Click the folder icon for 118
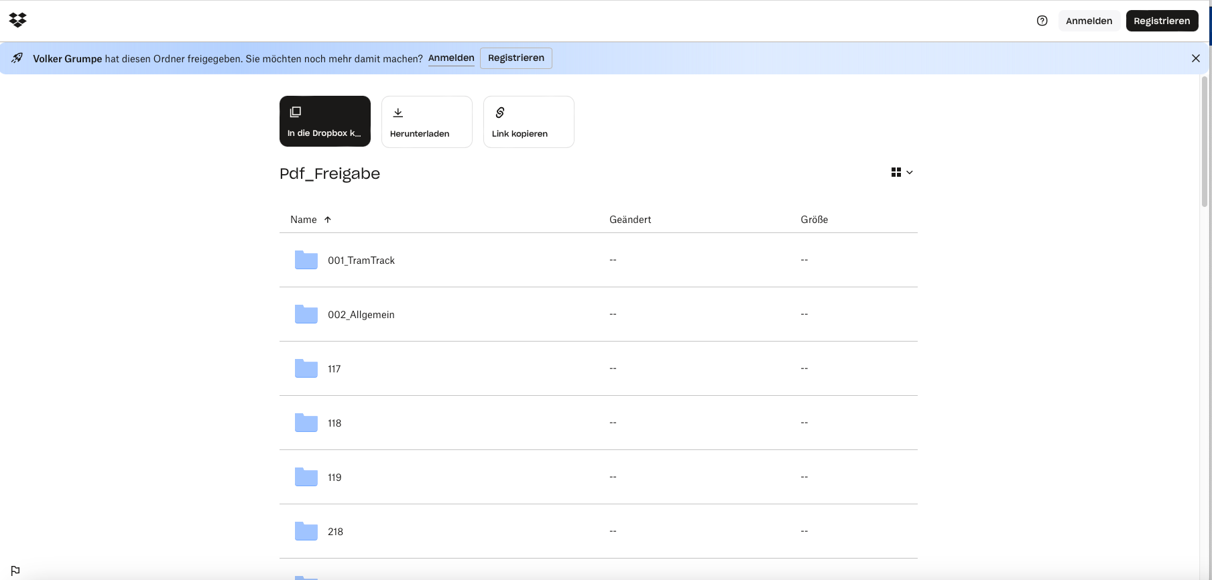The width and height of the screenshot is (1212, 580). [x=306, y=423]
